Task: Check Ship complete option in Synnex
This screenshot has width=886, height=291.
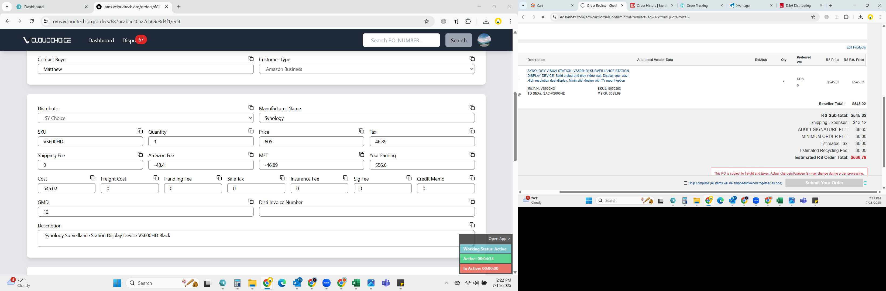Action: tap(685, 183)
